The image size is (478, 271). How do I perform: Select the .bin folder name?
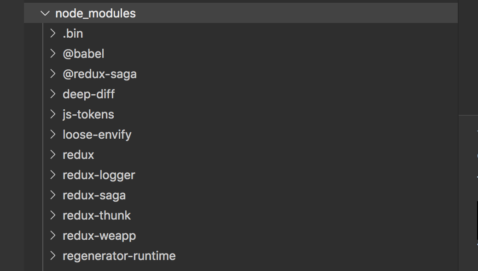point(73,34)
